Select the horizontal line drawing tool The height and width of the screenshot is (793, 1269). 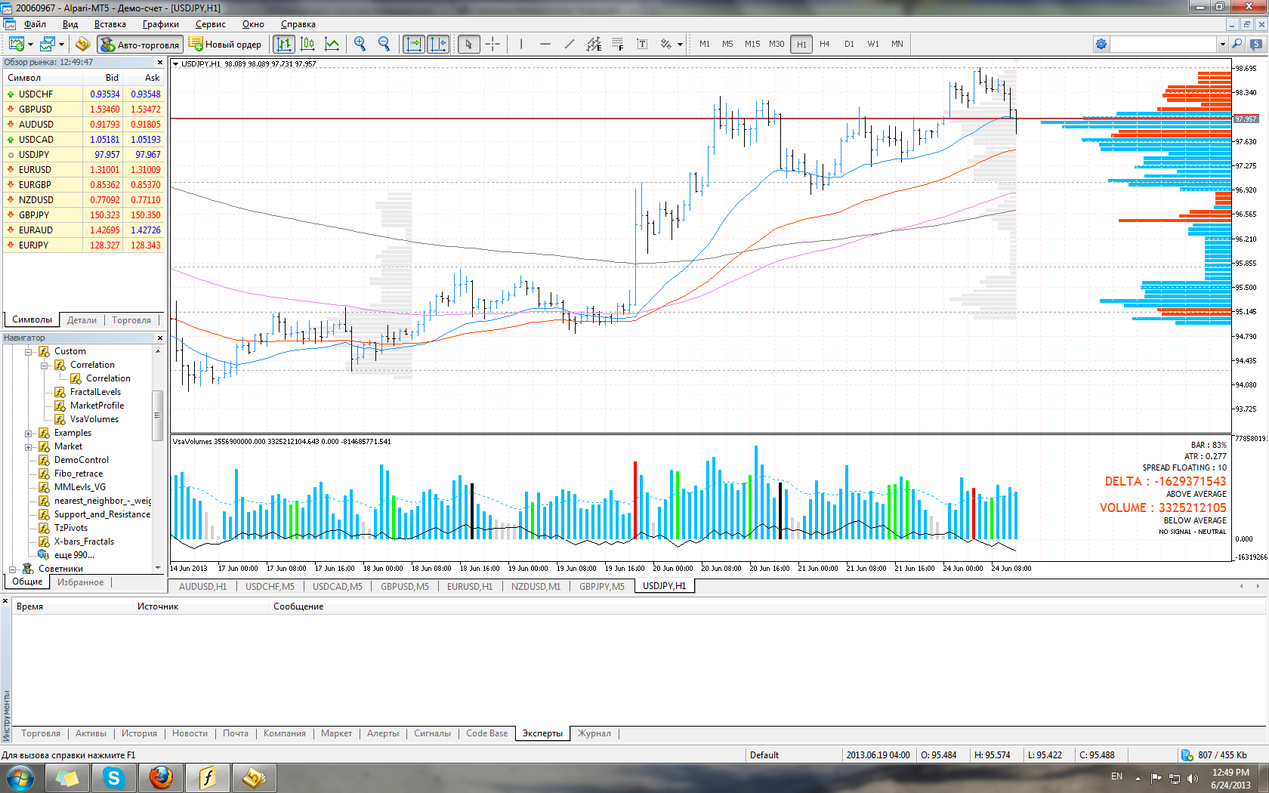pos(545,44)
